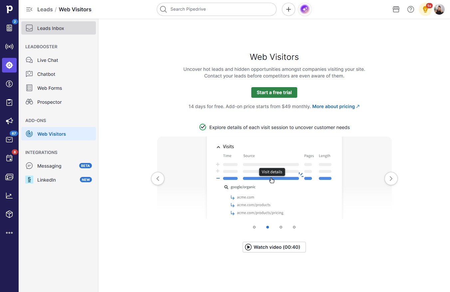Image resolution: width=450 pixels, height=292 pixels.
Task: Jump to third carousel dot
Action: coord(281,227)
